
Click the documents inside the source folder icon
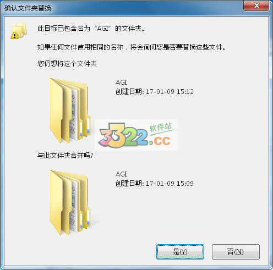(74, 114)
